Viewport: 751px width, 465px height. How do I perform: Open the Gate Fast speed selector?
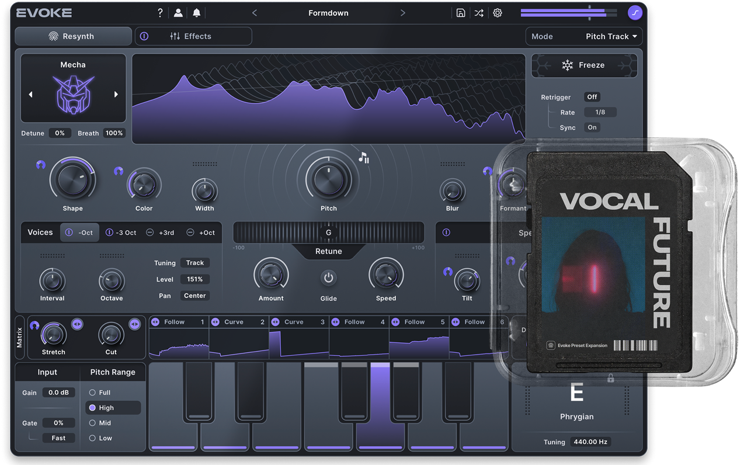(x=58, y=438)
